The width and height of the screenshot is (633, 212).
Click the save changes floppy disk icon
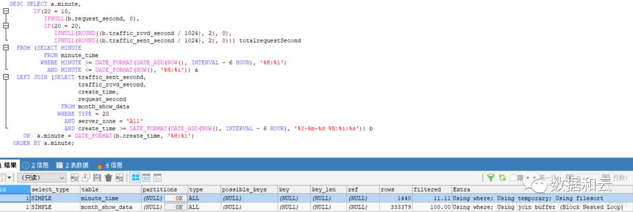point(97,178)
